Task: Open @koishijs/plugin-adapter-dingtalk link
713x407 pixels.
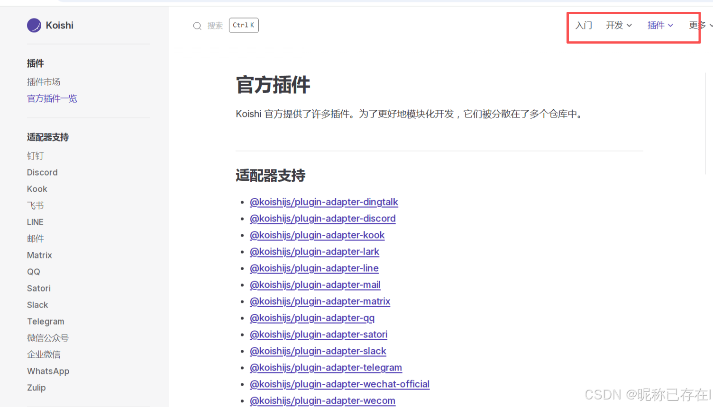Action: [324, 202]
